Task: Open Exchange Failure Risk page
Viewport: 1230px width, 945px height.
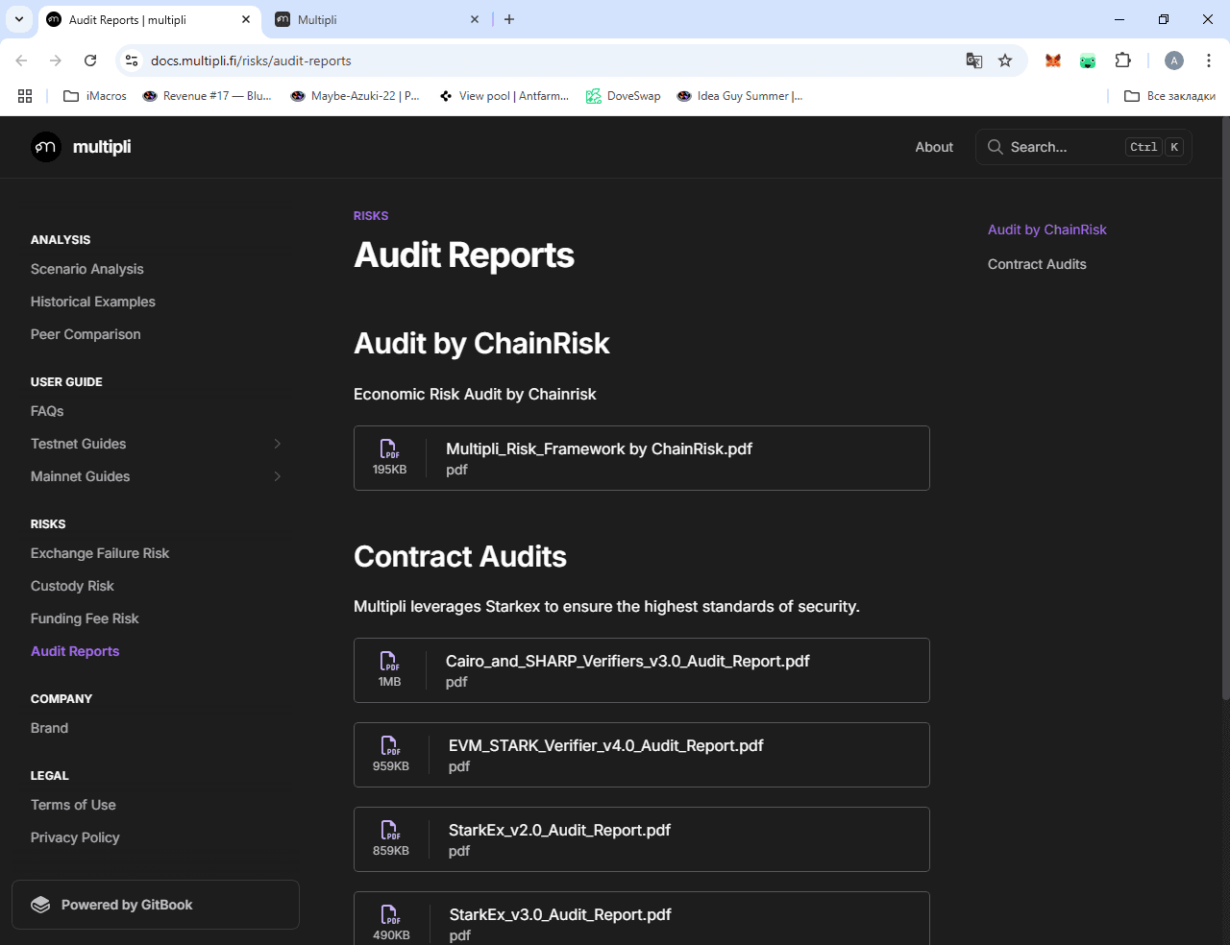Action: pos(100,553)
